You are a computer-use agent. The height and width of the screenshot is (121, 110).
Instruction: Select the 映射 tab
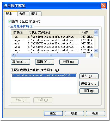tap(11, 14)
